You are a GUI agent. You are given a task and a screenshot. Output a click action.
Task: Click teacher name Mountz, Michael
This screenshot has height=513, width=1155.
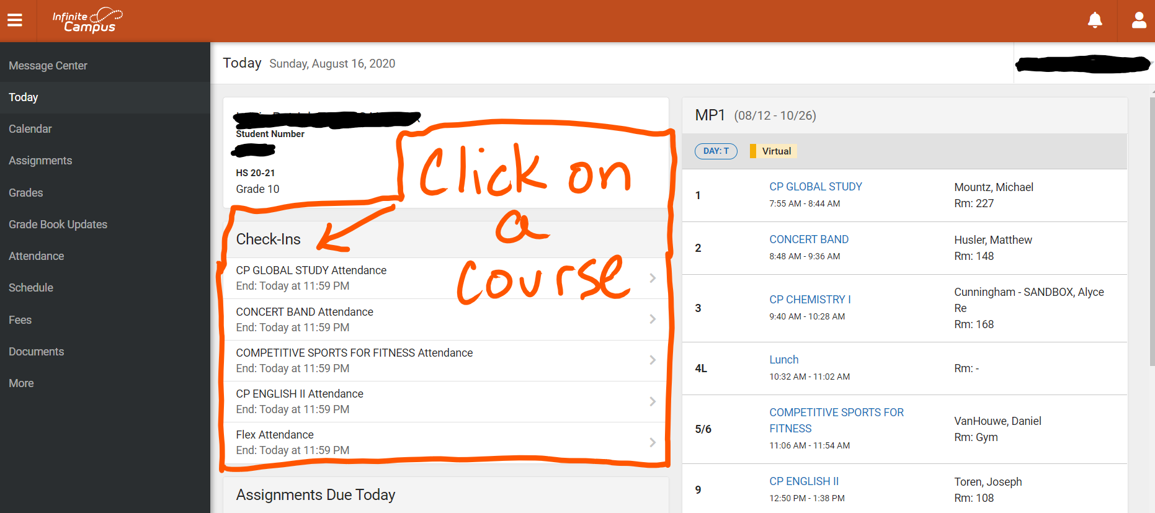pyautogui.click(x=994, y=187)
